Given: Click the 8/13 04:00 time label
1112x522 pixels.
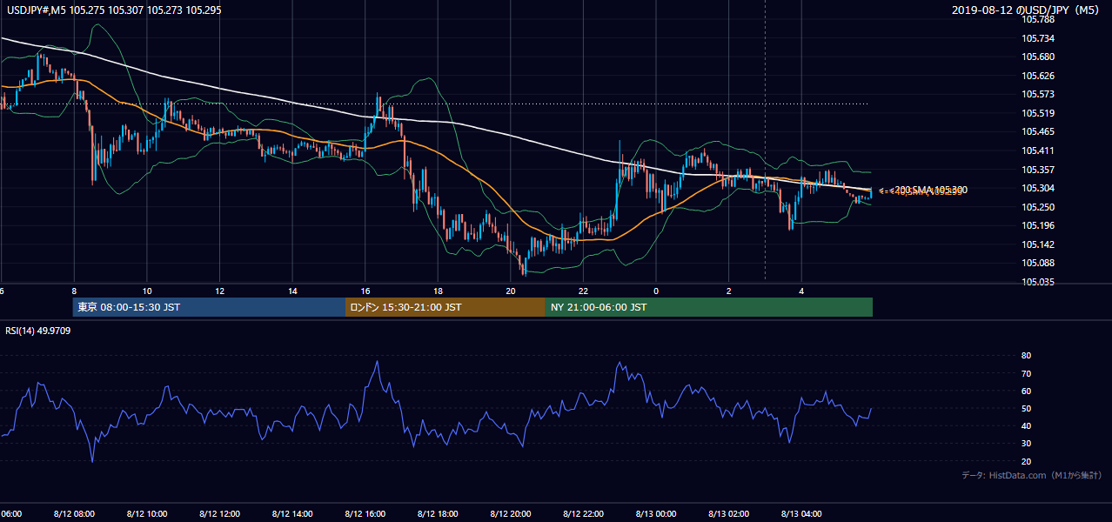Looking at the screenshot, I should 801,513.
